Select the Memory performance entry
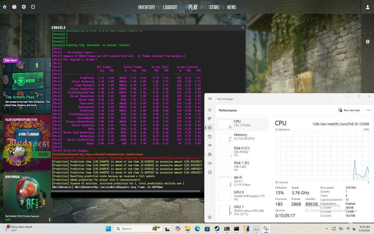Screen dimensions: 374x234 click(x=242, y=137)
